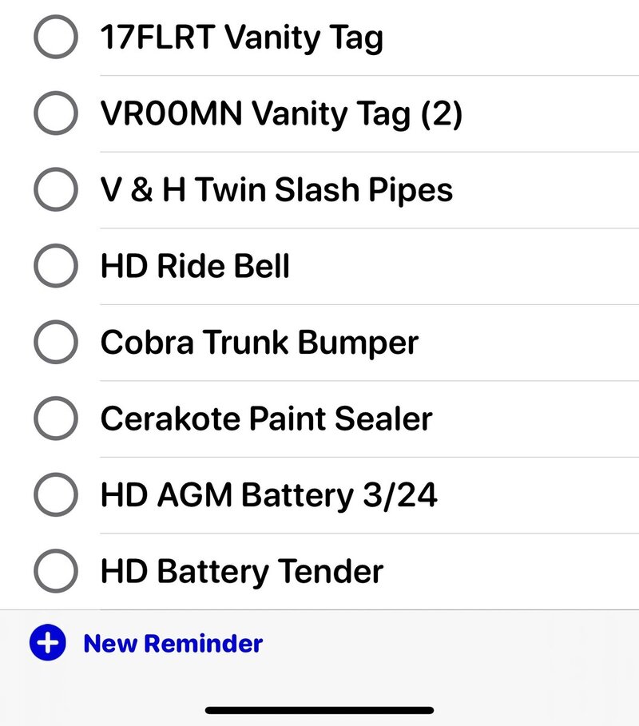Tick the HD Battery Tender circle
This screenshot has width=639, height=726.
click(56, 571)
